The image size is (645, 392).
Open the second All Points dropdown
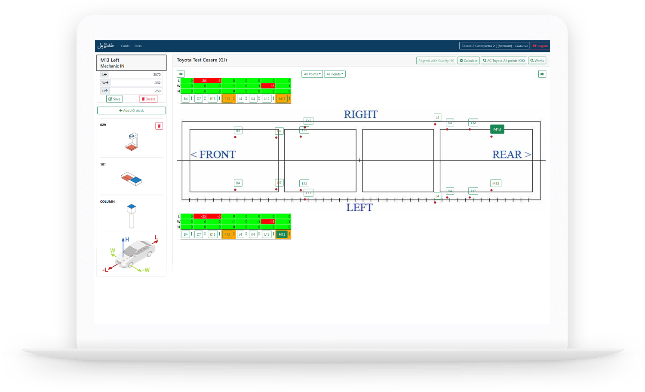tap(335, 74)
